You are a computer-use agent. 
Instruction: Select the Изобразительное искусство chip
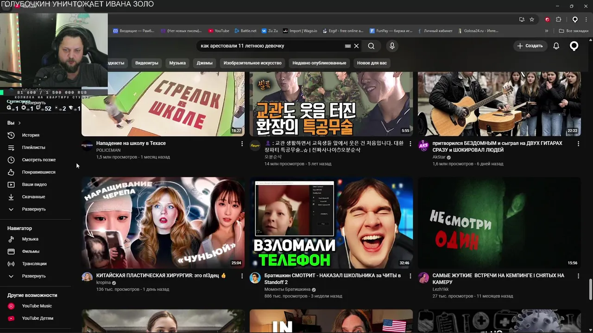coord(252,63)
